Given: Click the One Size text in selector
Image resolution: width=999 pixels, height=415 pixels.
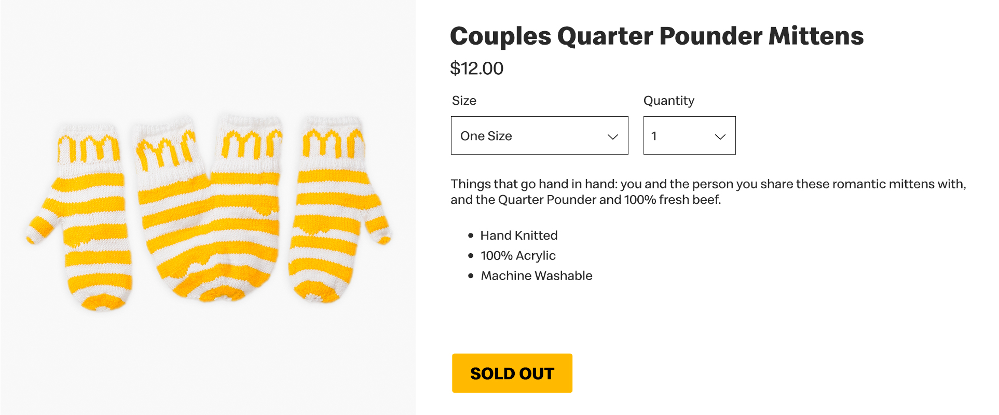Looking at the screenshot, I should point(486,136).
